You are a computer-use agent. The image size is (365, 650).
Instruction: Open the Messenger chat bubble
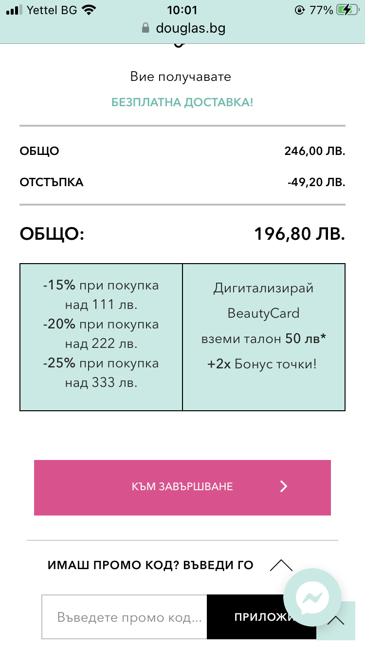pyautogui.click(x=312, y=597)
